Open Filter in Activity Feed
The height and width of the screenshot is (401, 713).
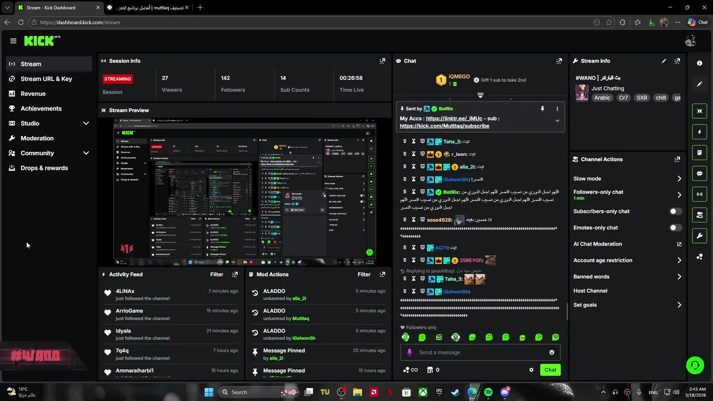click(x=217, y=275)
